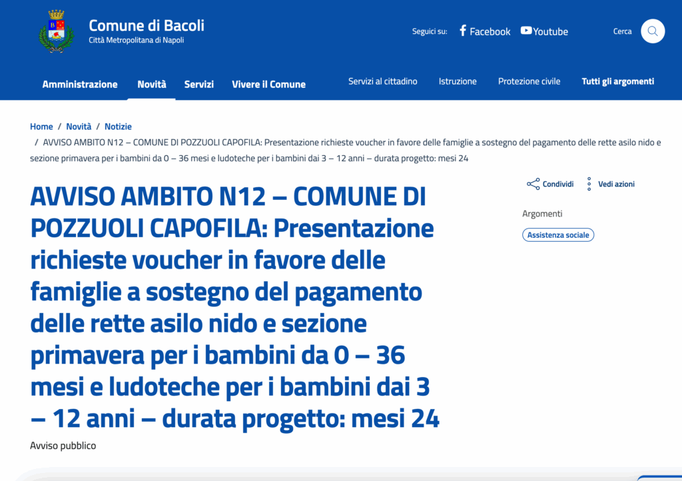Open the Amministrazione menu item

pos(80,84)
